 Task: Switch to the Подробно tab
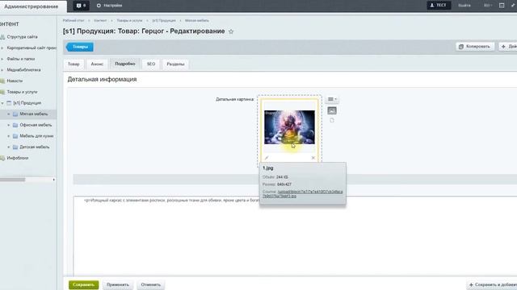[125, 64]
